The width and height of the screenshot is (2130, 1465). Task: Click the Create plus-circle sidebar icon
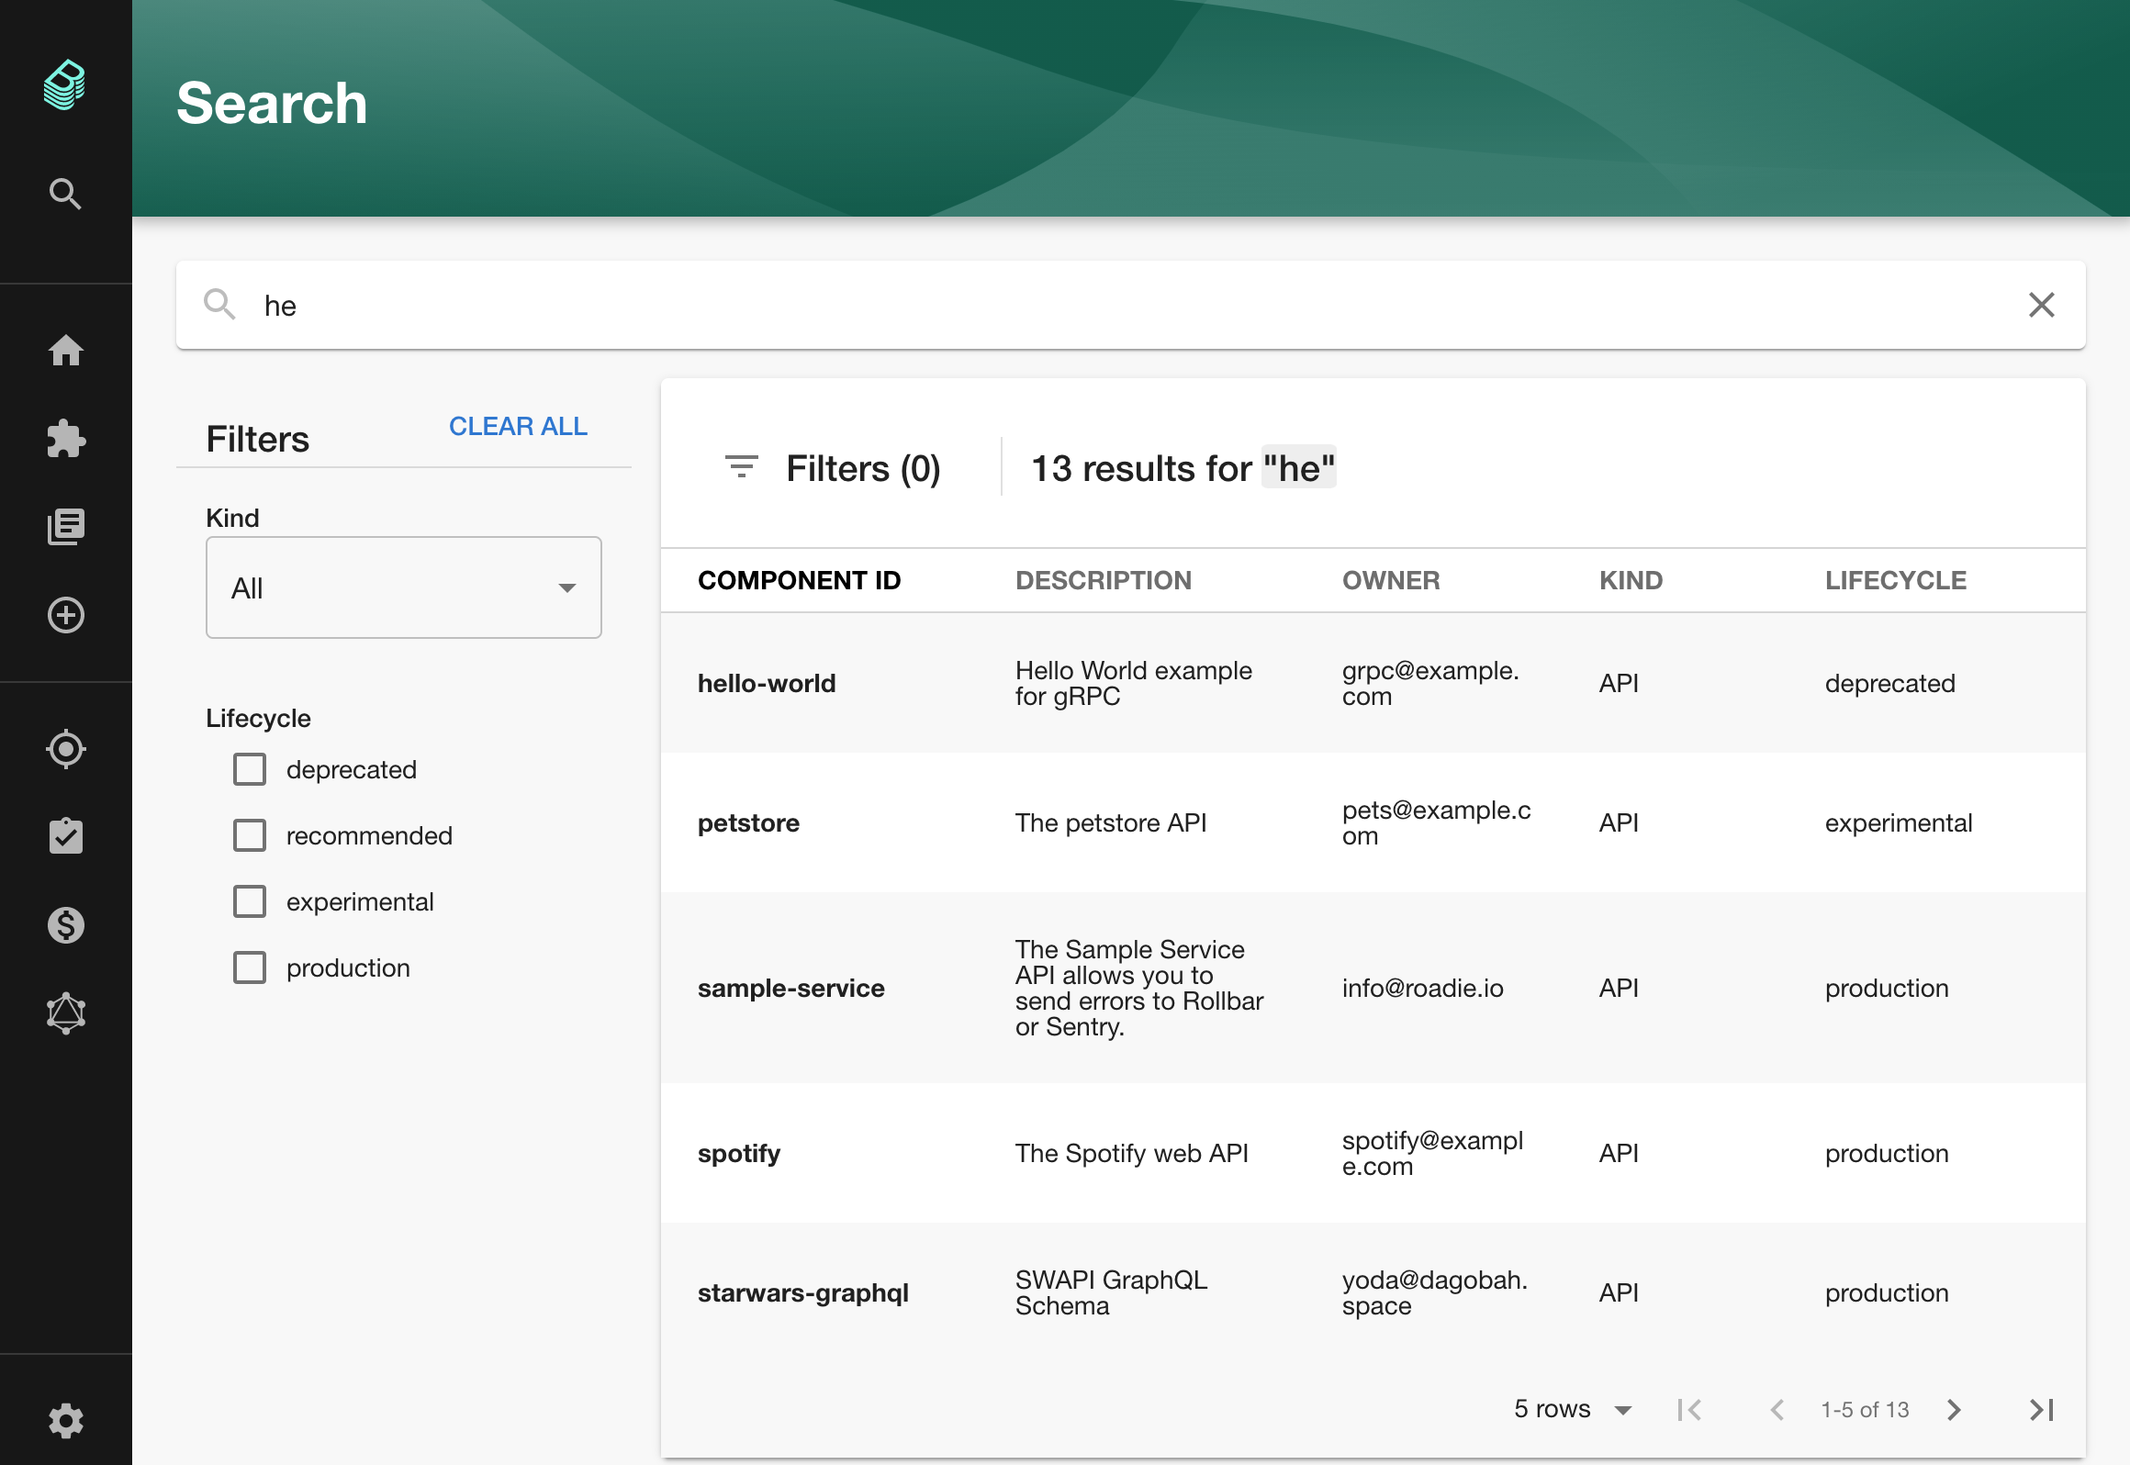[x=65, y=615]
